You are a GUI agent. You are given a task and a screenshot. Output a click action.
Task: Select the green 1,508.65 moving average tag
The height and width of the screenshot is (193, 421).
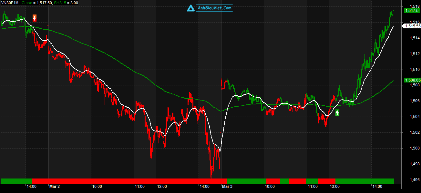[412, 80]
